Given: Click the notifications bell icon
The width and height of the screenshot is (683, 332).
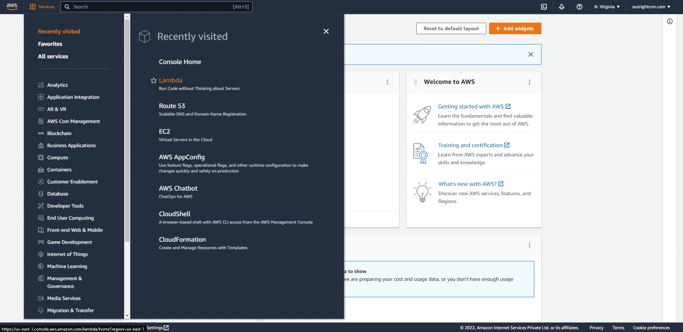Looking at the screenshot, I should 562,7.
